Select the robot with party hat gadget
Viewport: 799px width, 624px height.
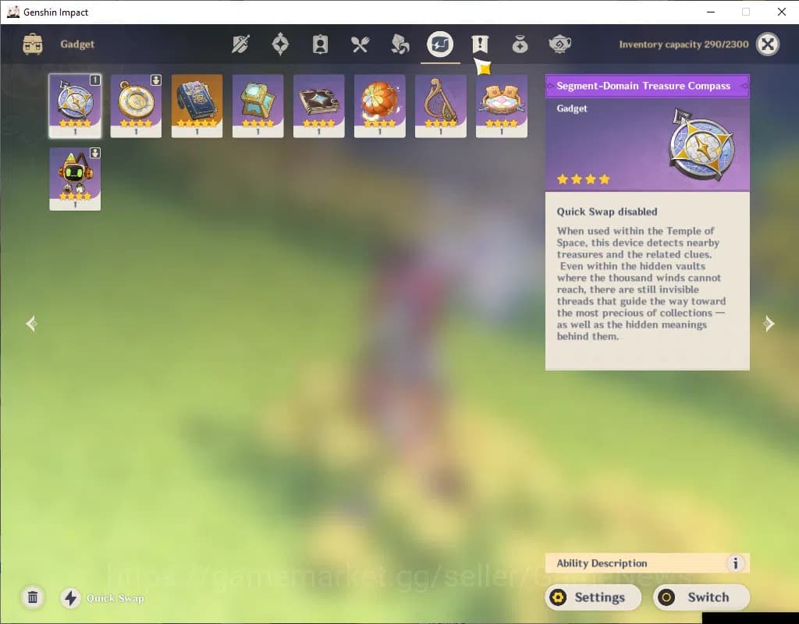pos(75,179)
